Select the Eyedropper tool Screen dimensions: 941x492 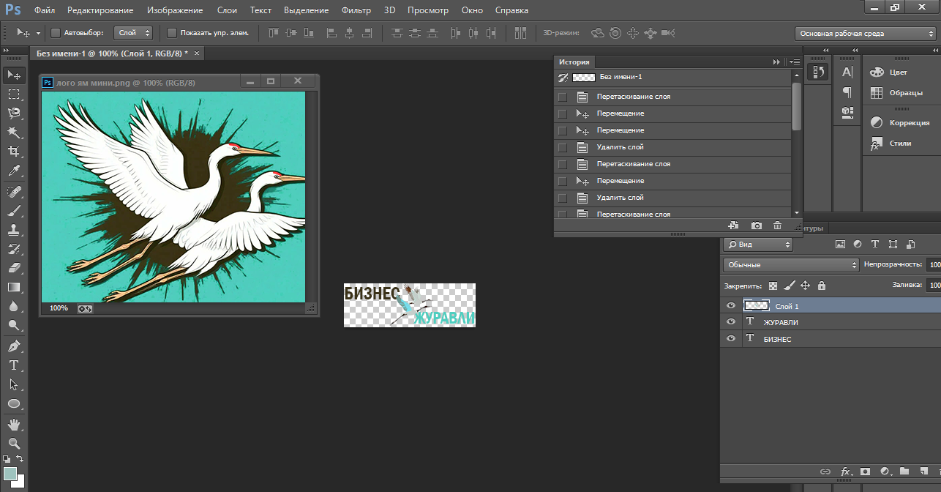coord(13,171)
